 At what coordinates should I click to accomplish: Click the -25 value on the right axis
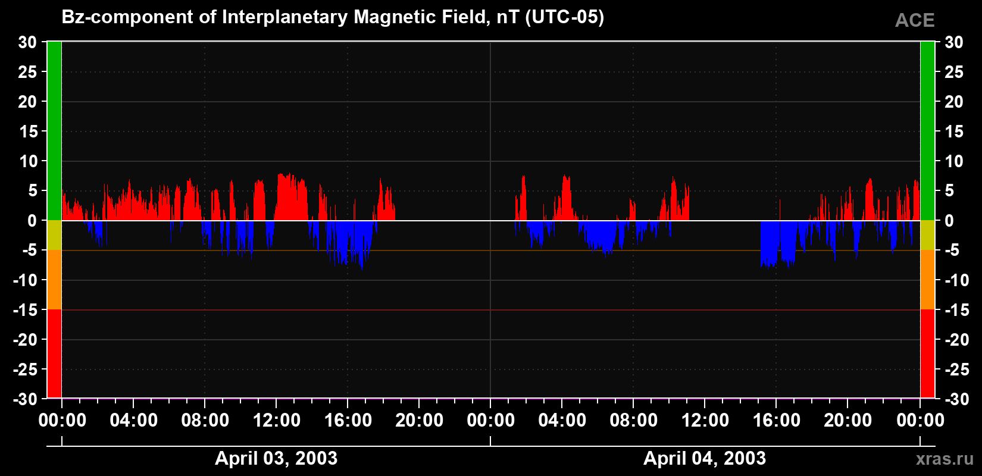tap(956, 369)
